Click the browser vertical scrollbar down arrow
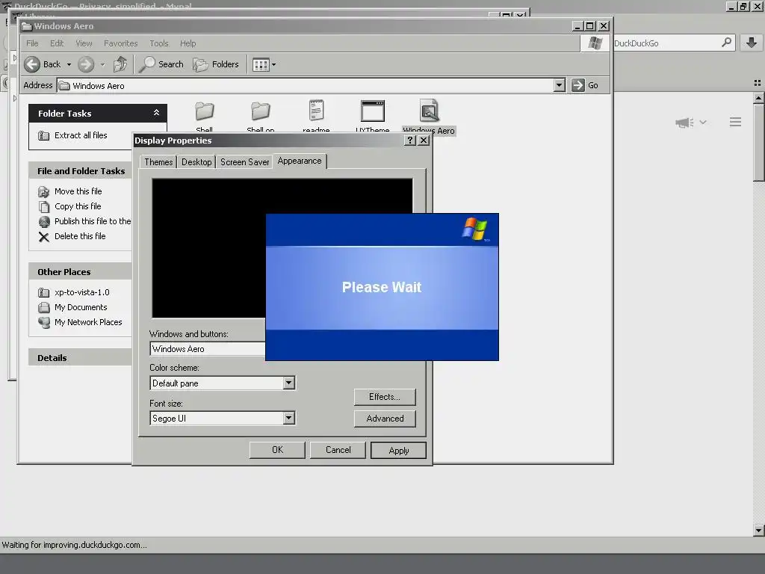Viewport: 765px width, 574px height. click(x=758, y=530)
